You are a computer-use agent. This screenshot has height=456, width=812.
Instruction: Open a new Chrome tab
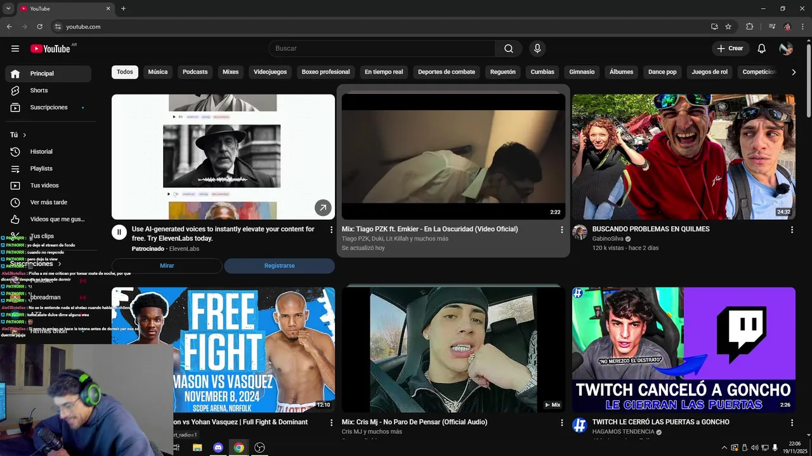[123, 8]
